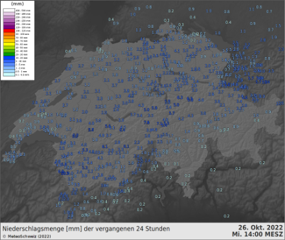The image size is (285, 240).
Task: Select the date 26. Okt. 2022
Action: click(x=260, y=228)
